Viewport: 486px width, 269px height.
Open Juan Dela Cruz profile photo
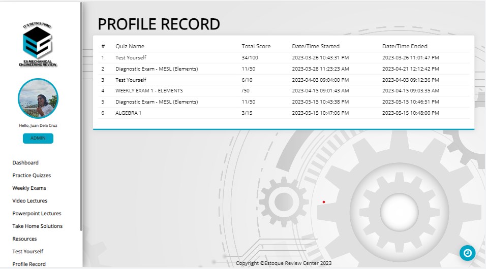[x=38, y=98]
